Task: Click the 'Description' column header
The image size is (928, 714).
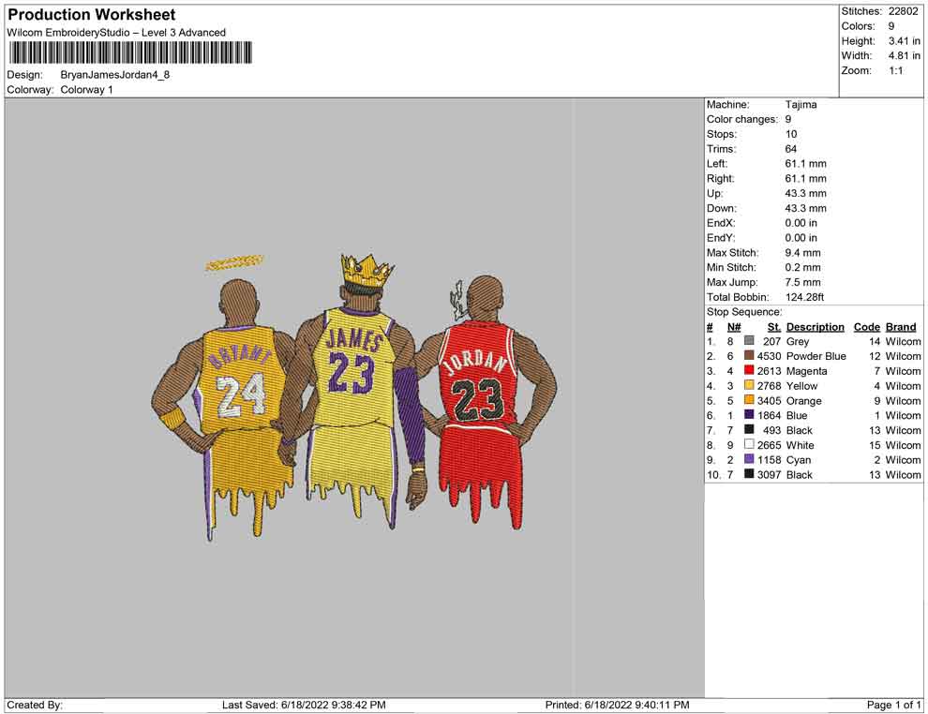Action: click(x=815, y=326)
